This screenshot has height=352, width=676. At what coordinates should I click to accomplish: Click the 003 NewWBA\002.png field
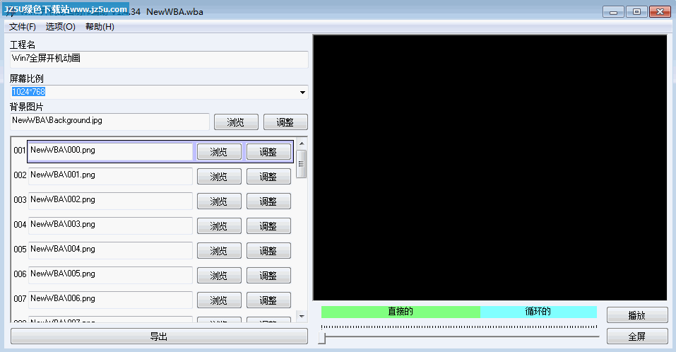[110, 201]
